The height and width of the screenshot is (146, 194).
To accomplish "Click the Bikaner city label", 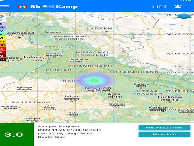I will (25, 88).
